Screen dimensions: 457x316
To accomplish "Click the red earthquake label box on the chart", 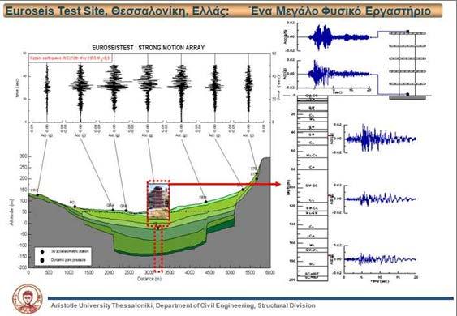I will (x=71, y=58).
